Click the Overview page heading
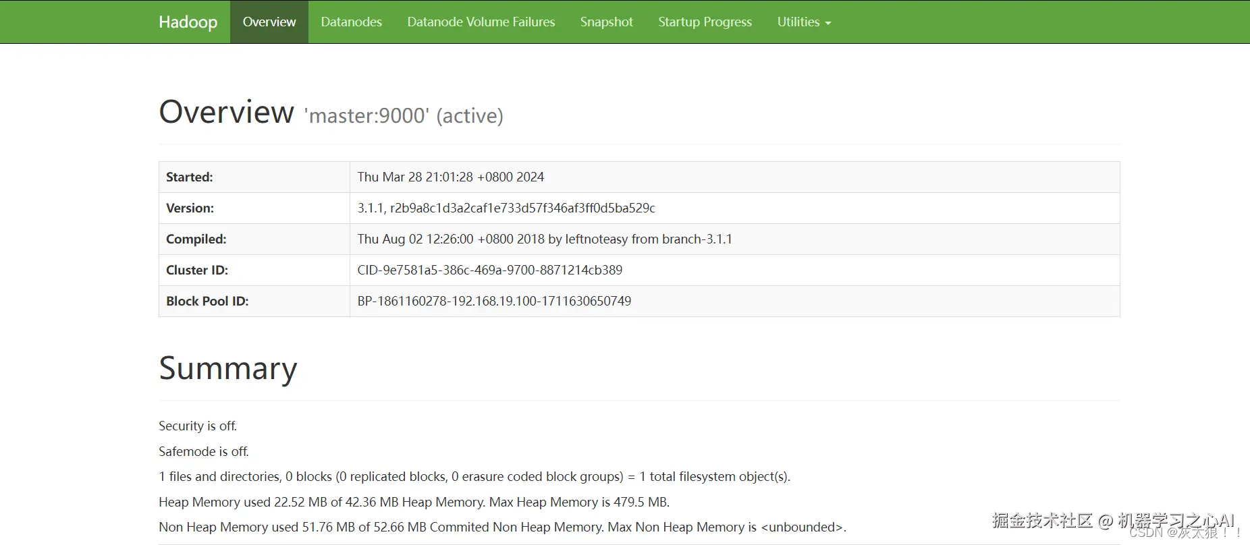 tap(227, 111)
